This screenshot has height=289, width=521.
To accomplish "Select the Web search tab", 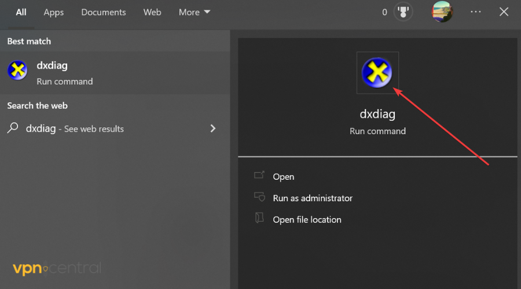I will (152, 12).
